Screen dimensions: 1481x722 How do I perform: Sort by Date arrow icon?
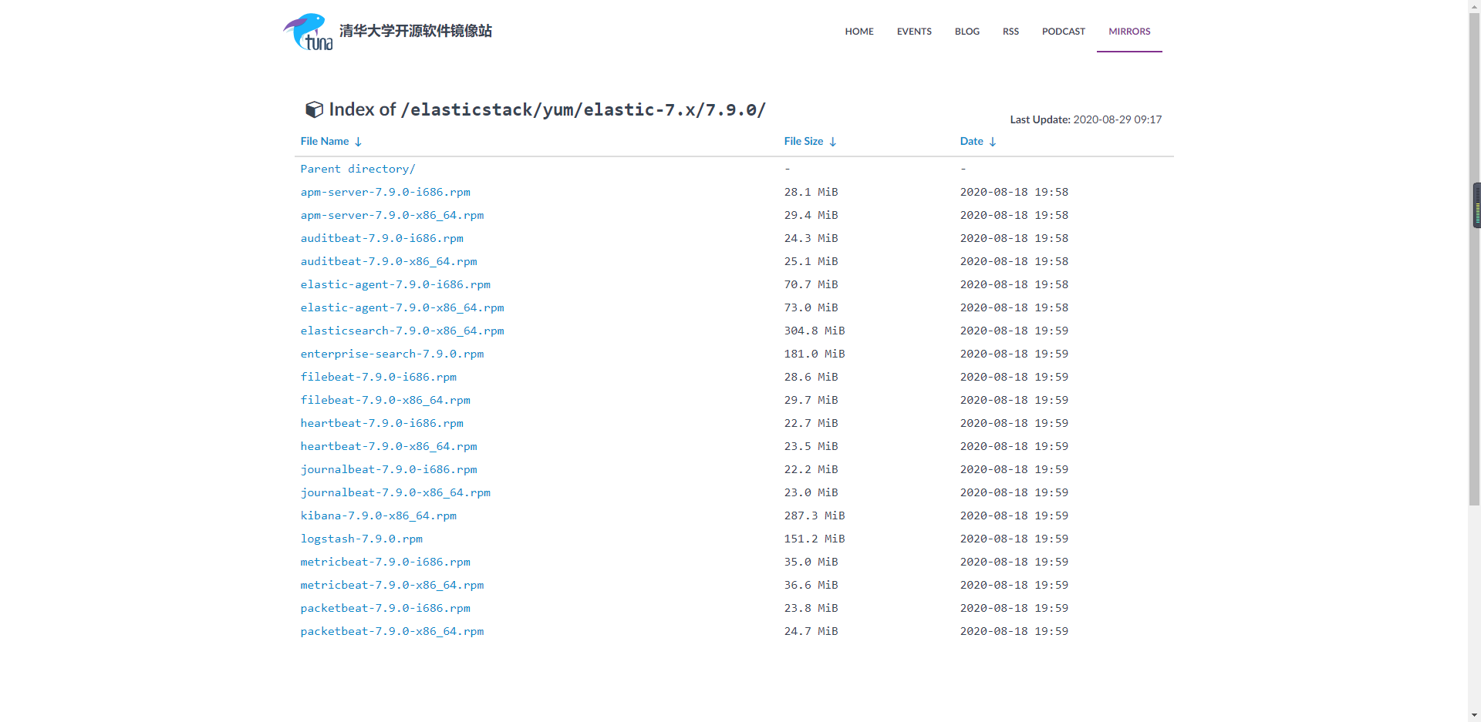(x=993, y=142)
